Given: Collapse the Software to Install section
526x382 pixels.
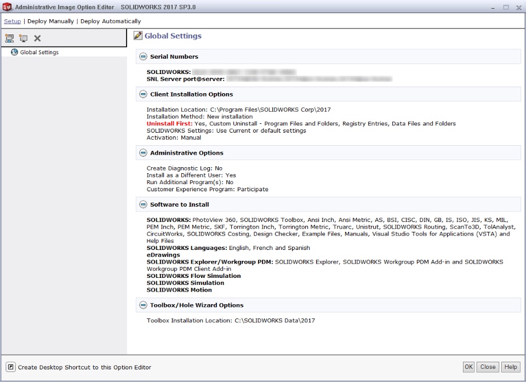Looking at the screenshot, I should coord(143,204).
